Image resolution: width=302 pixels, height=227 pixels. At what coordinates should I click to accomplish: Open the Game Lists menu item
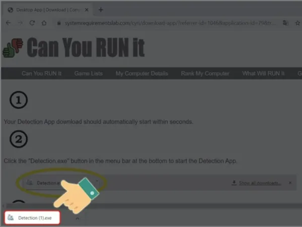(x=89, y=73)
